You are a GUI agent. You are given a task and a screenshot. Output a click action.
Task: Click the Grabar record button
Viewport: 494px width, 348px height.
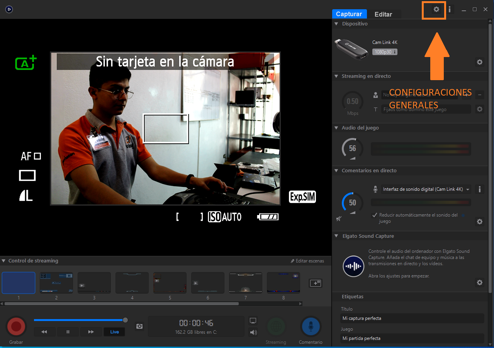pyautogui.click(x=16, y=326)
